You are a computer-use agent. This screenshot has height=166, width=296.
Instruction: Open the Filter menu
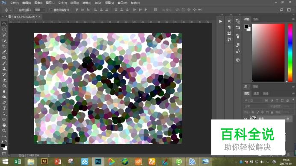point(87,3)
